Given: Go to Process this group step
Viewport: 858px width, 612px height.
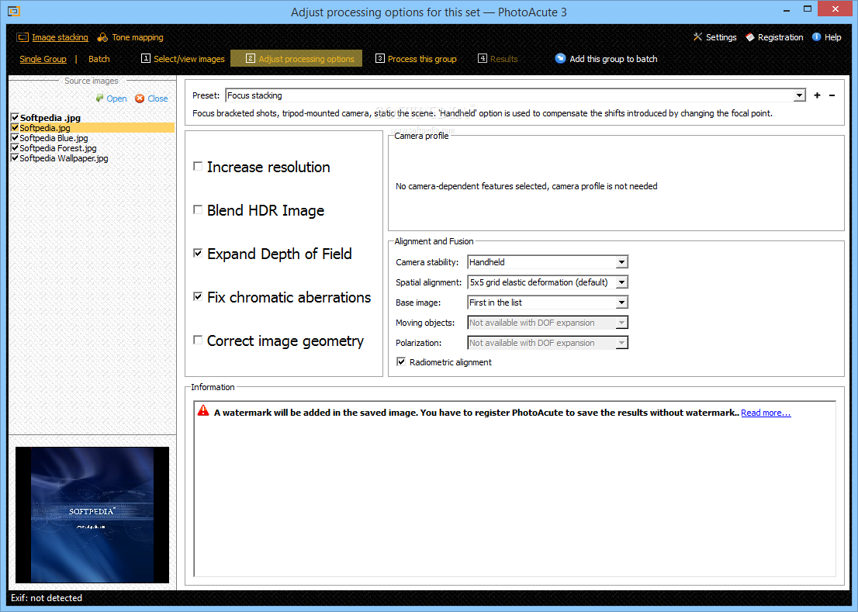Looking at the screenshot, I should tap(416, 58).
